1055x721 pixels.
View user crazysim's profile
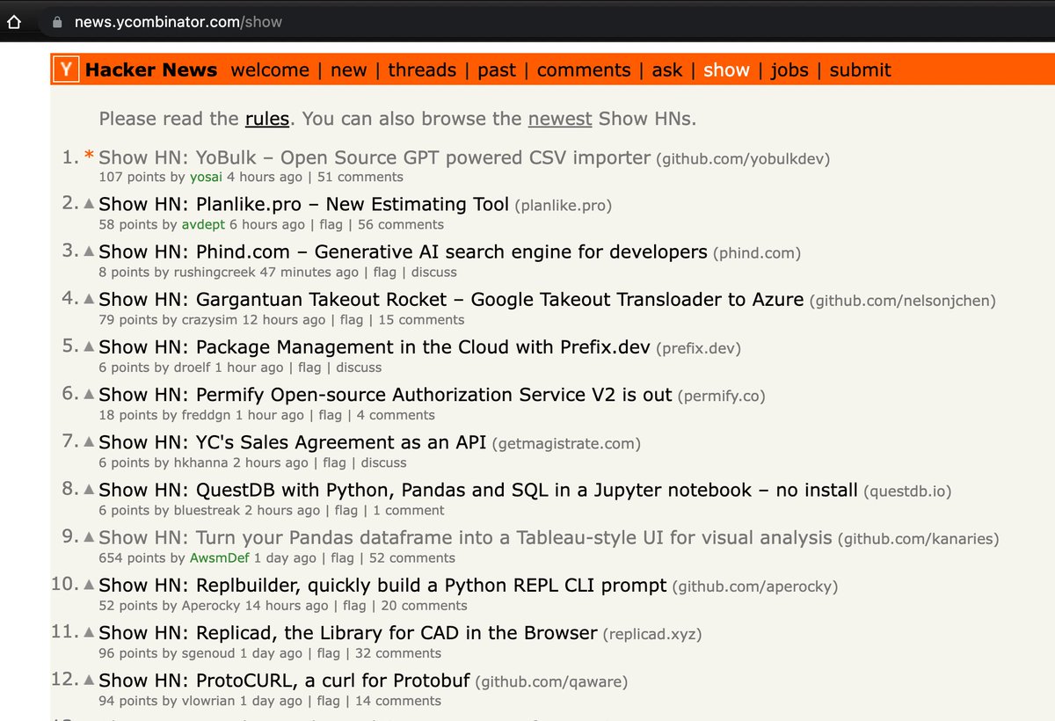pyautogui.click(x=209, y=320)
